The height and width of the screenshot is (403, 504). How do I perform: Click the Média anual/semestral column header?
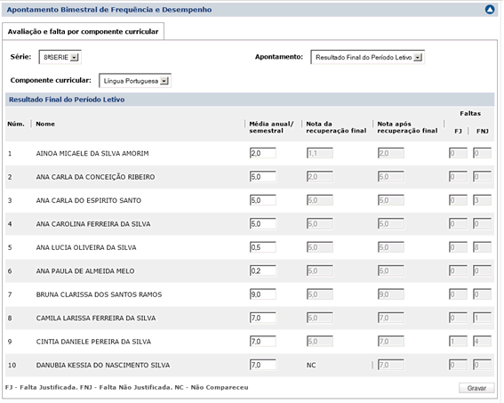click(x=271, y=127)
